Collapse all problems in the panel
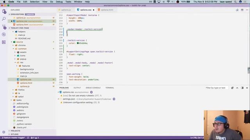The height and width of the screenshot is (140, 250). [232, 88]
